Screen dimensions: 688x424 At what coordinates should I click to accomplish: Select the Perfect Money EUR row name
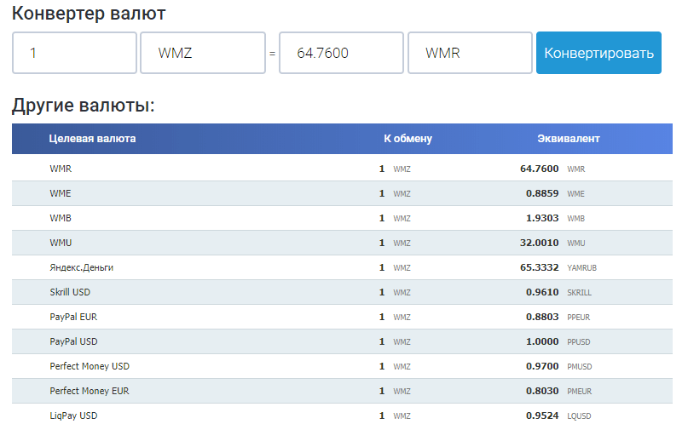click(90, 391)
